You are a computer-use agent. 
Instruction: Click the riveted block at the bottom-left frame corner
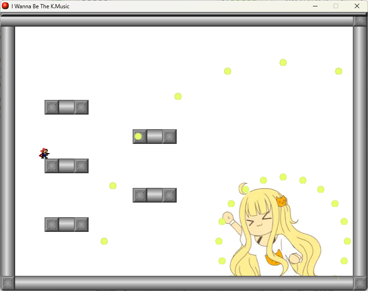[8, 283]
